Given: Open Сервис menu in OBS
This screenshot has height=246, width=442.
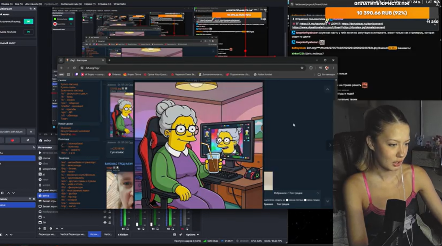Looking at the screenshot, I should pos(90,4).
